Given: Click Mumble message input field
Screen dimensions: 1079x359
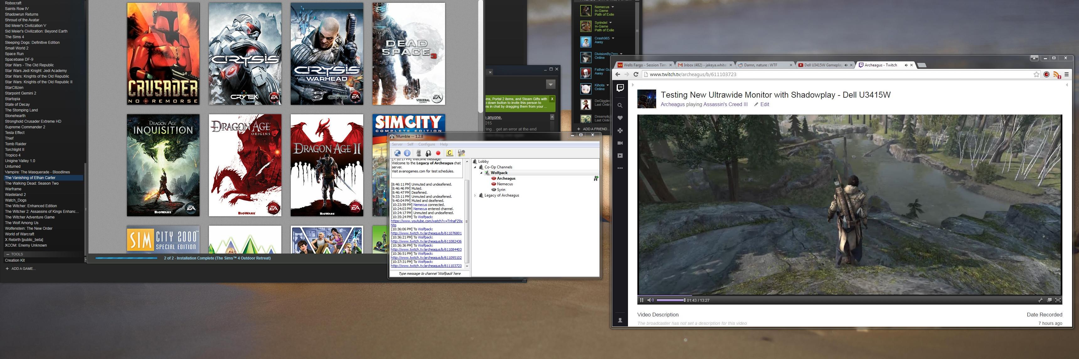Looking at the screenshot, I should pyautogui.click(x=429, y=274).
